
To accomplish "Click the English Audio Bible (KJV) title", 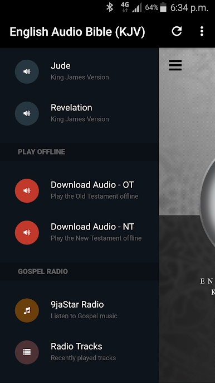I will [77, 32].
